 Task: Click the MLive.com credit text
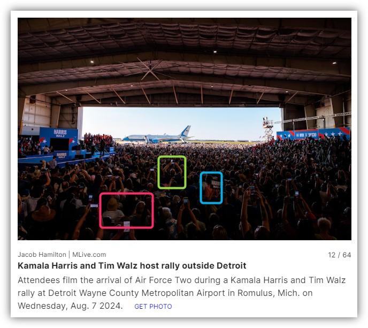[x=89, y=255]
